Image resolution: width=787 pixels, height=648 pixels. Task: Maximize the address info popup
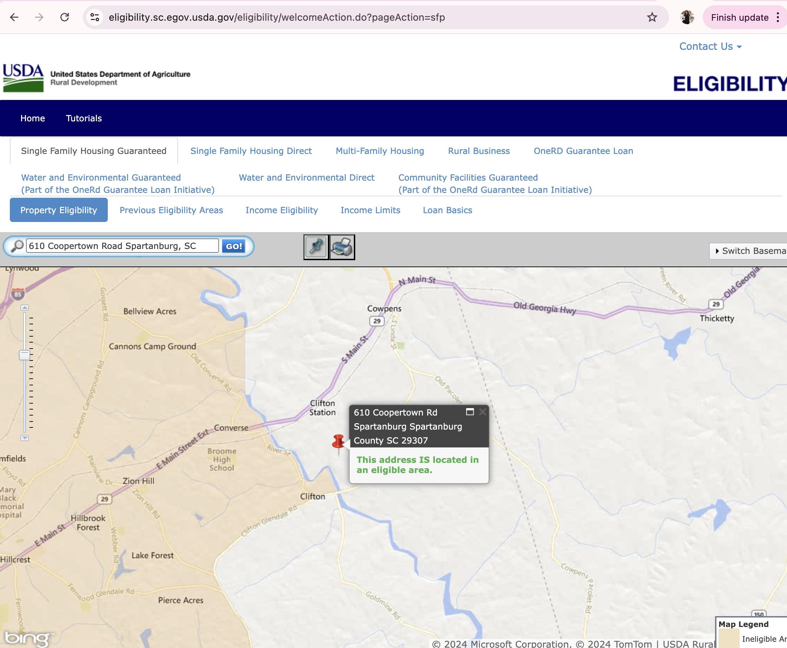(x=470, y=412)
